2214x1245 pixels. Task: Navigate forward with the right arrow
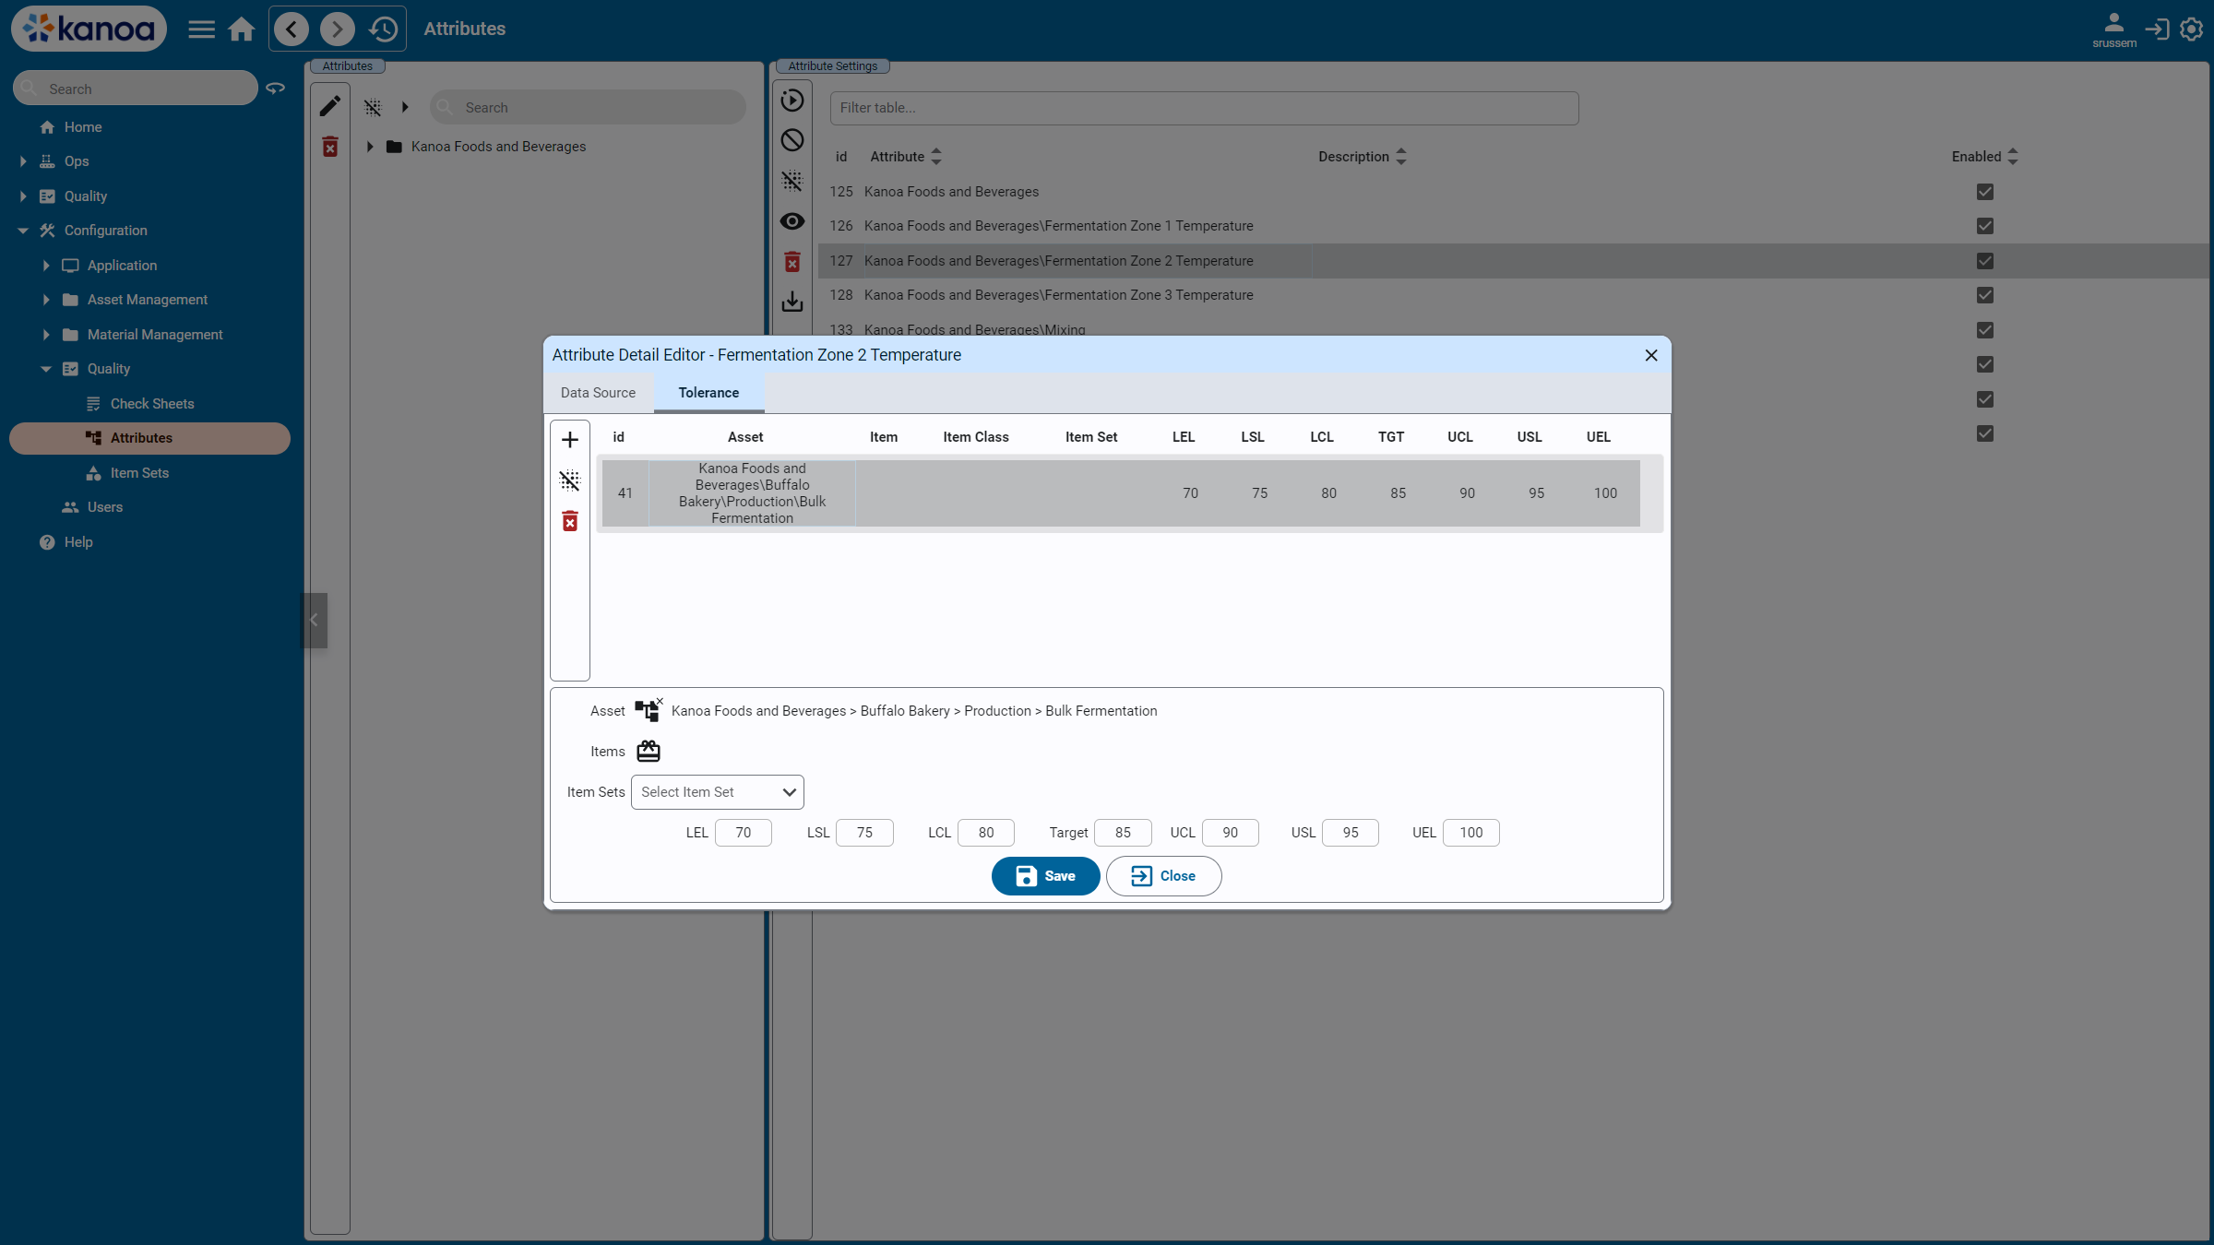click(x=338, y=30)
